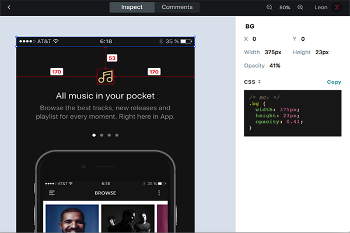Zoom in with the plus magnifier
The image size is (350, 233).
300,8
